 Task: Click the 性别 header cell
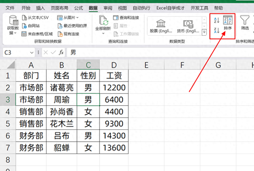(88, 76)
